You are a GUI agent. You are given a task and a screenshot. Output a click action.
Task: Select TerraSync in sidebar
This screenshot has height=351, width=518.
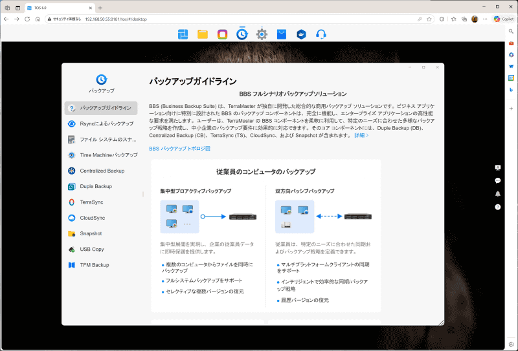click(101, 202)
